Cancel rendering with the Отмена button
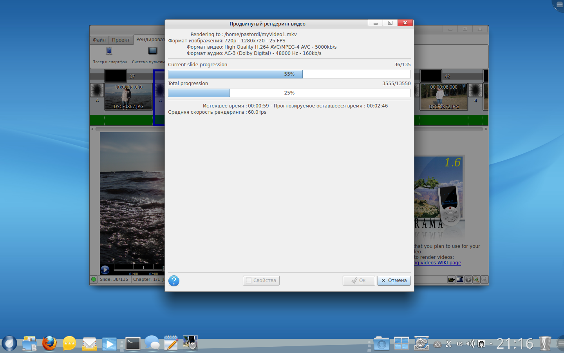Viewport: 564px width, 353px height. 394,280
